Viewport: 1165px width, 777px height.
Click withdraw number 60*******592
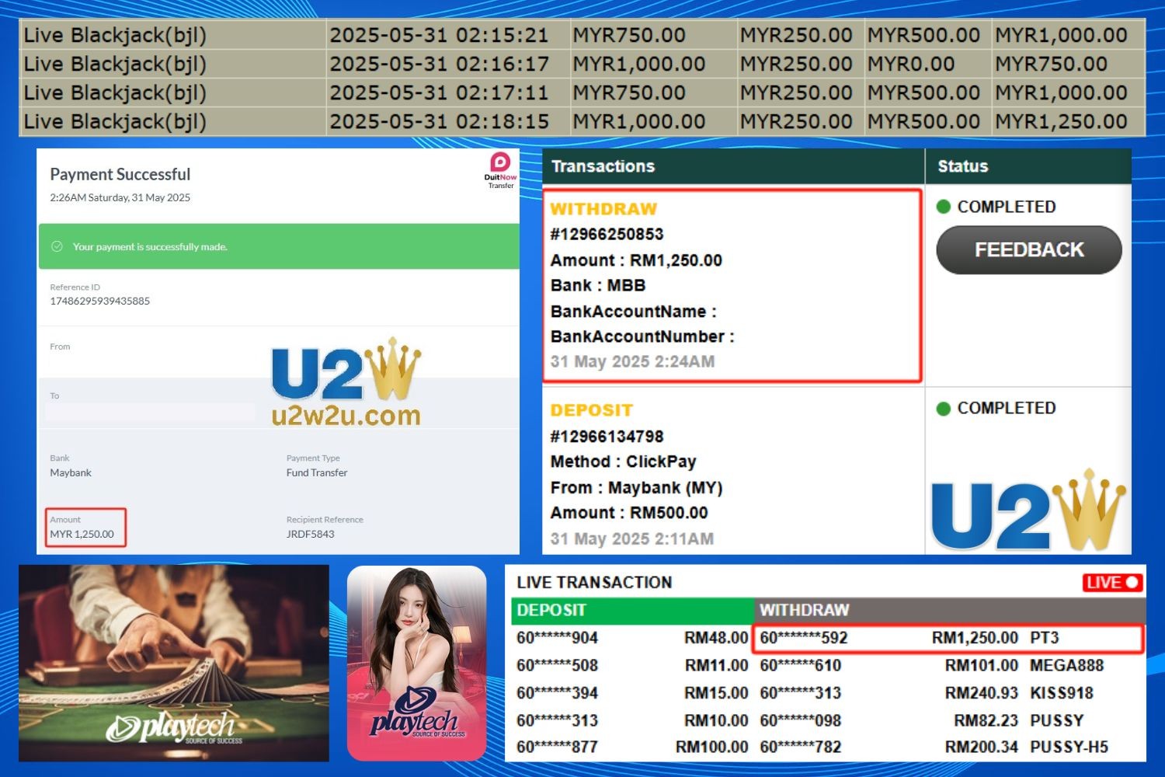pyautogui.click(x=804, y=638)
